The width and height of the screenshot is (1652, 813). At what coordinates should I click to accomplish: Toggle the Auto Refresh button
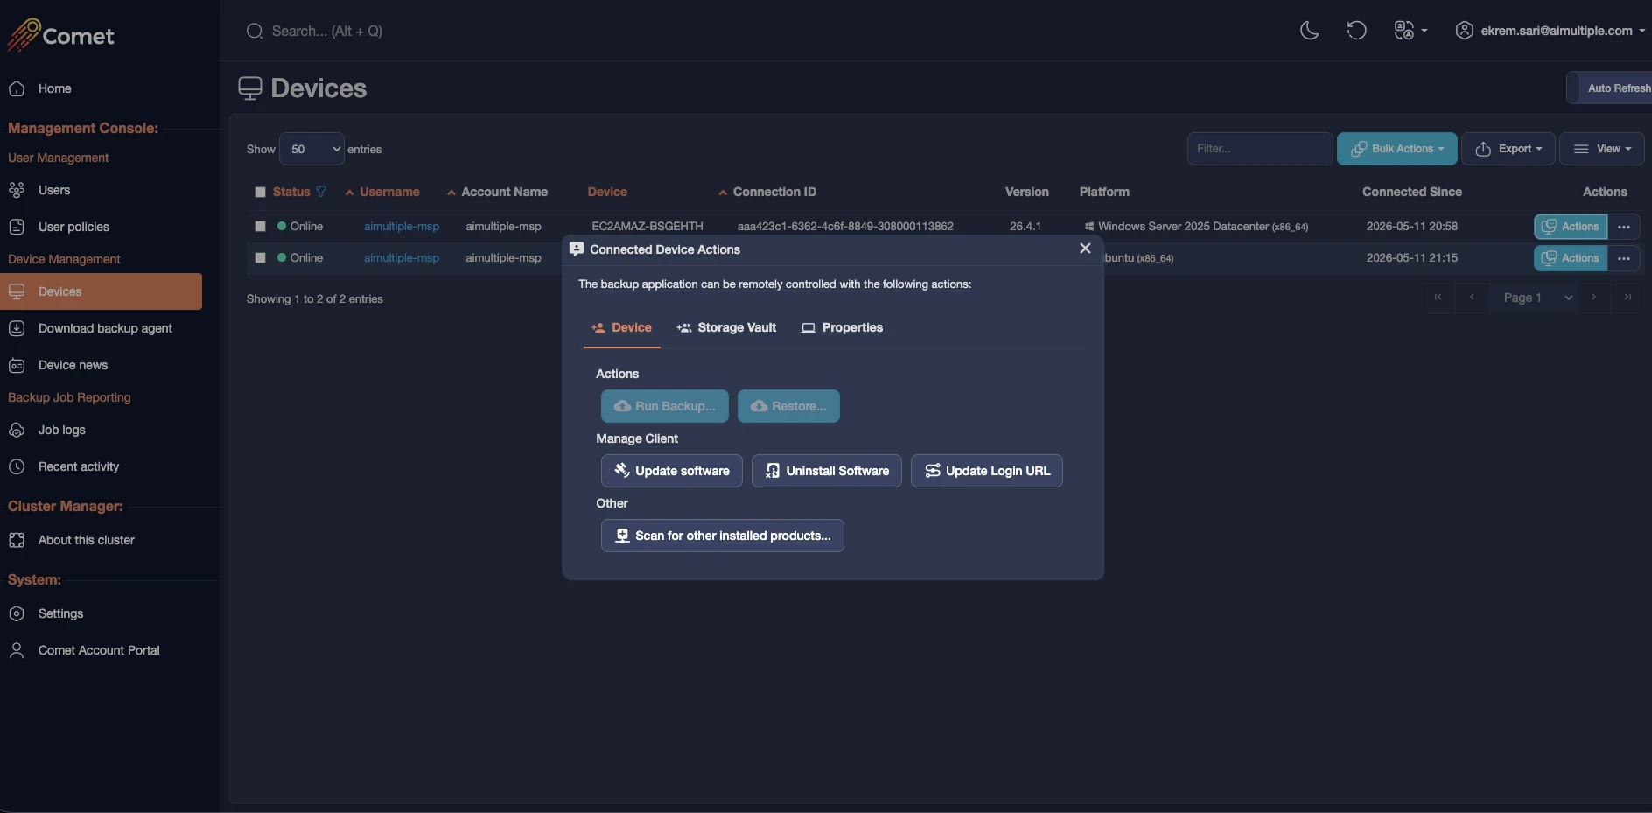pyautogui.click(x=1609, y=88)
